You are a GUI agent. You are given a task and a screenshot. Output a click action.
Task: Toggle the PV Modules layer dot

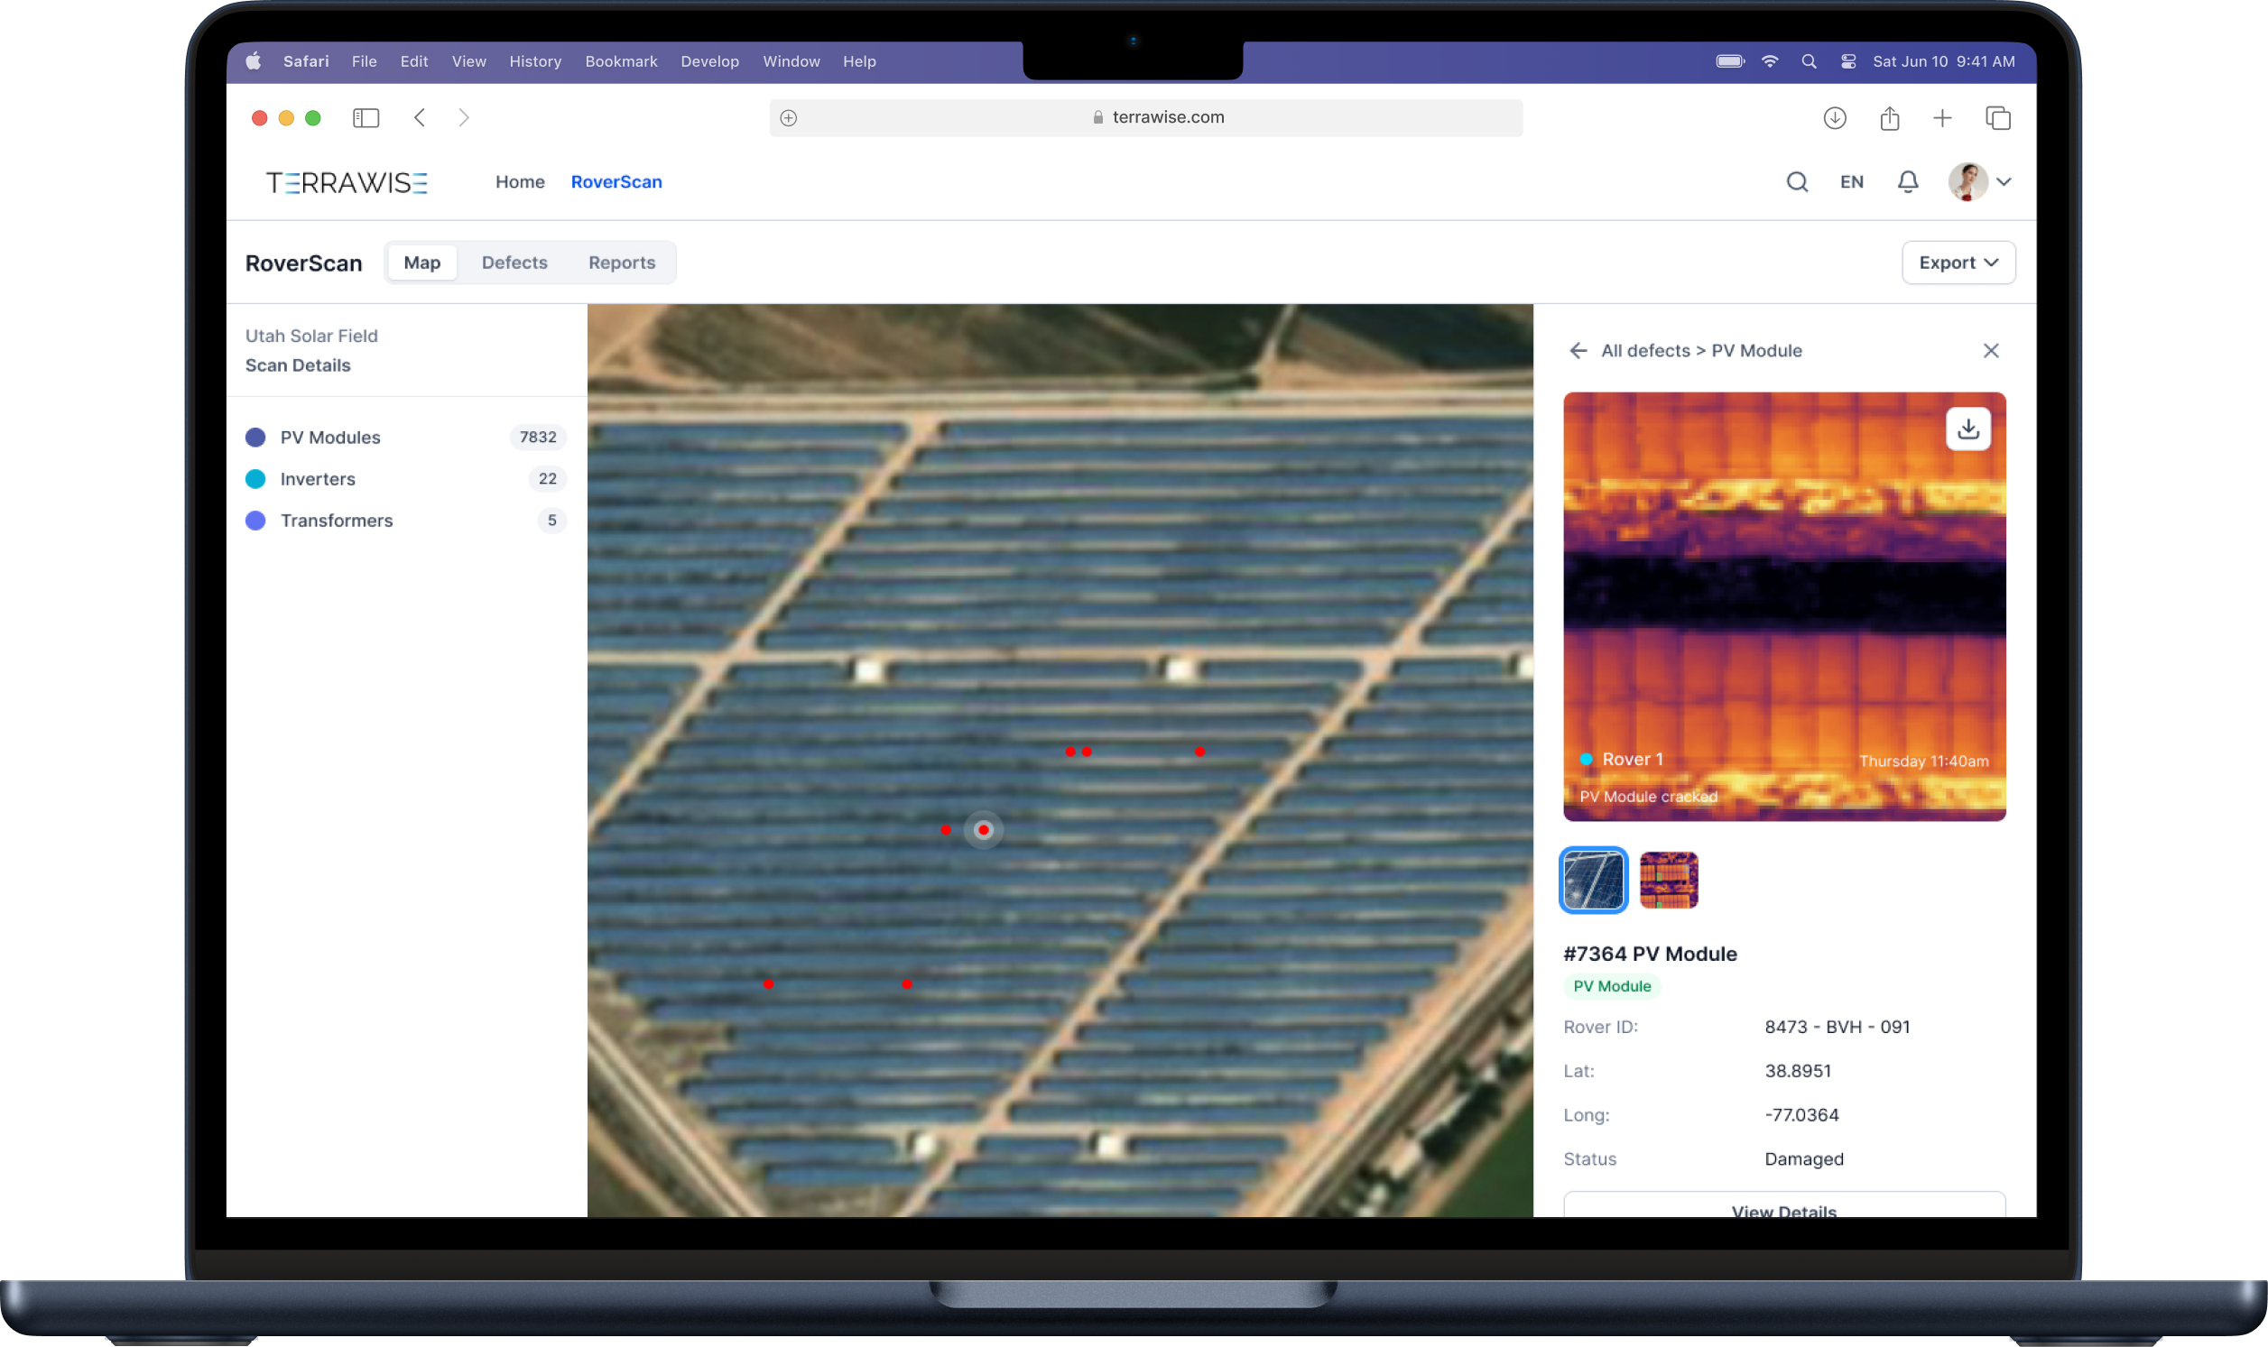click(255, 438)
